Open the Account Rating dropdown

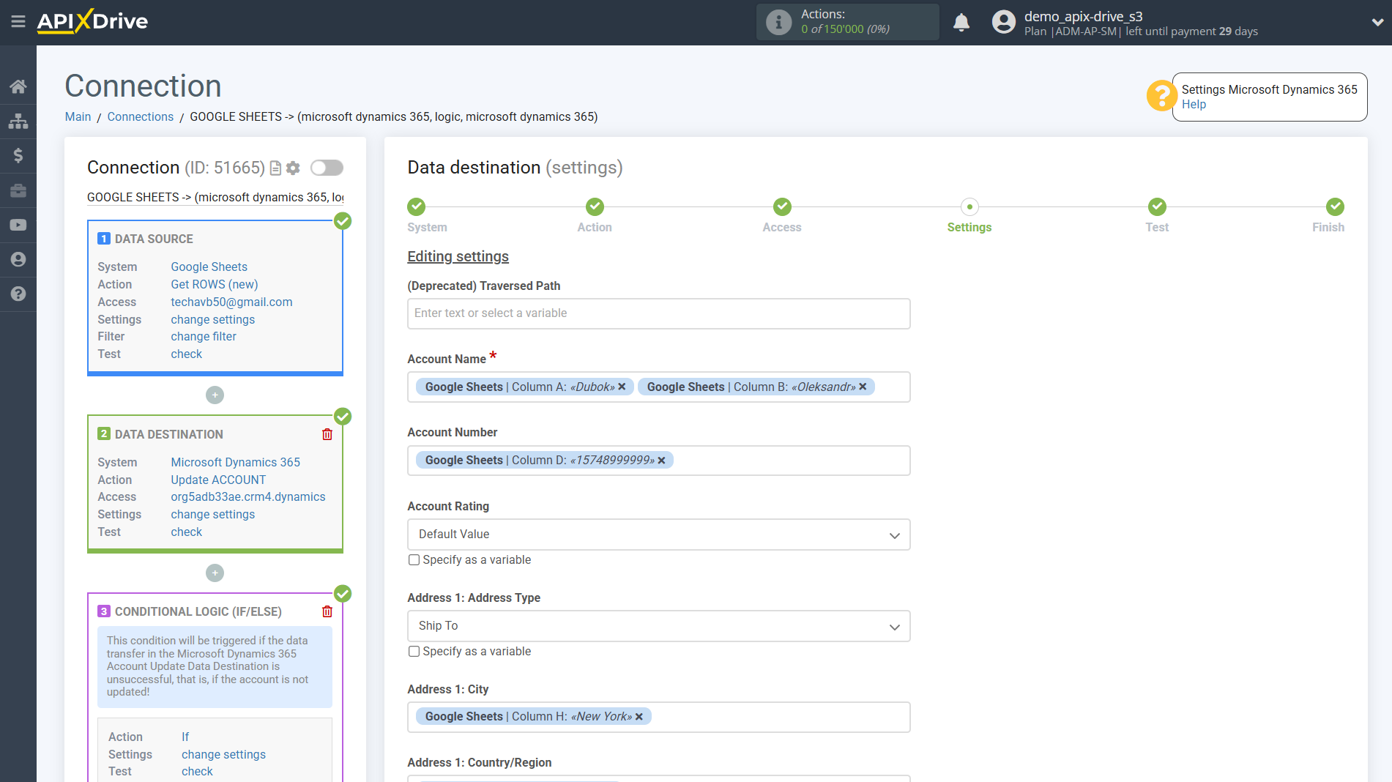[658, 535]
